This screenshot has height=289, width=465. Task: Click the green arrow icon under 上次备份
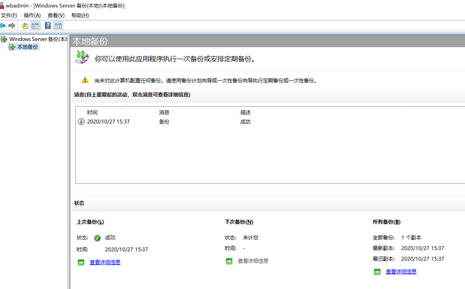(81, 262)
